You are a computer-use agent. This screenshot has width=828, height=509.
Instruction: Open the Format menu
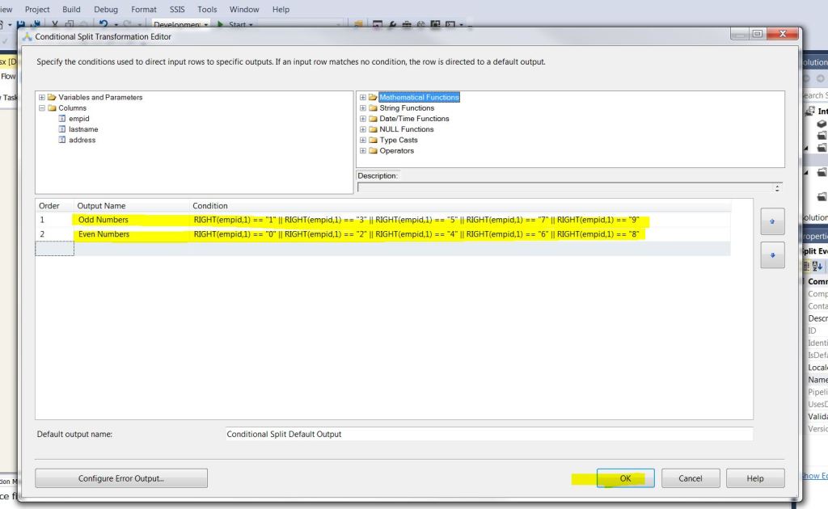tap(144, 10)
